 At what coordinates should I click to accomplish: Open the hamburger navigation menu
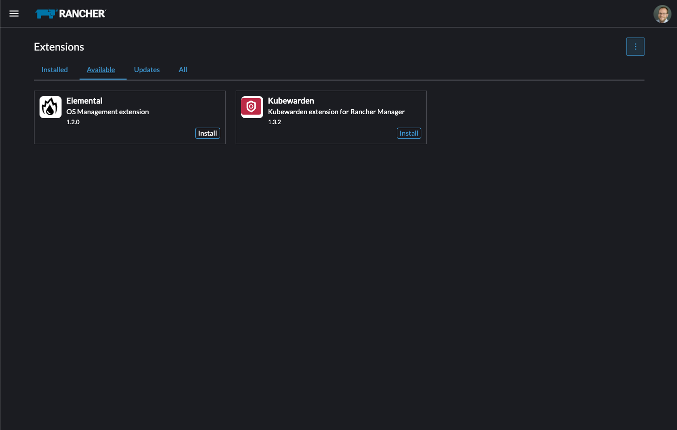pyautogui.click(x=14, y=14)
